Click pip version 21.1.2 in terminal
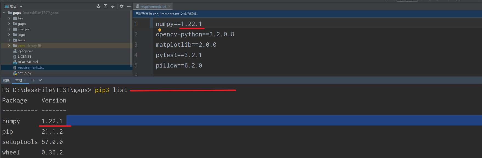 52,132
